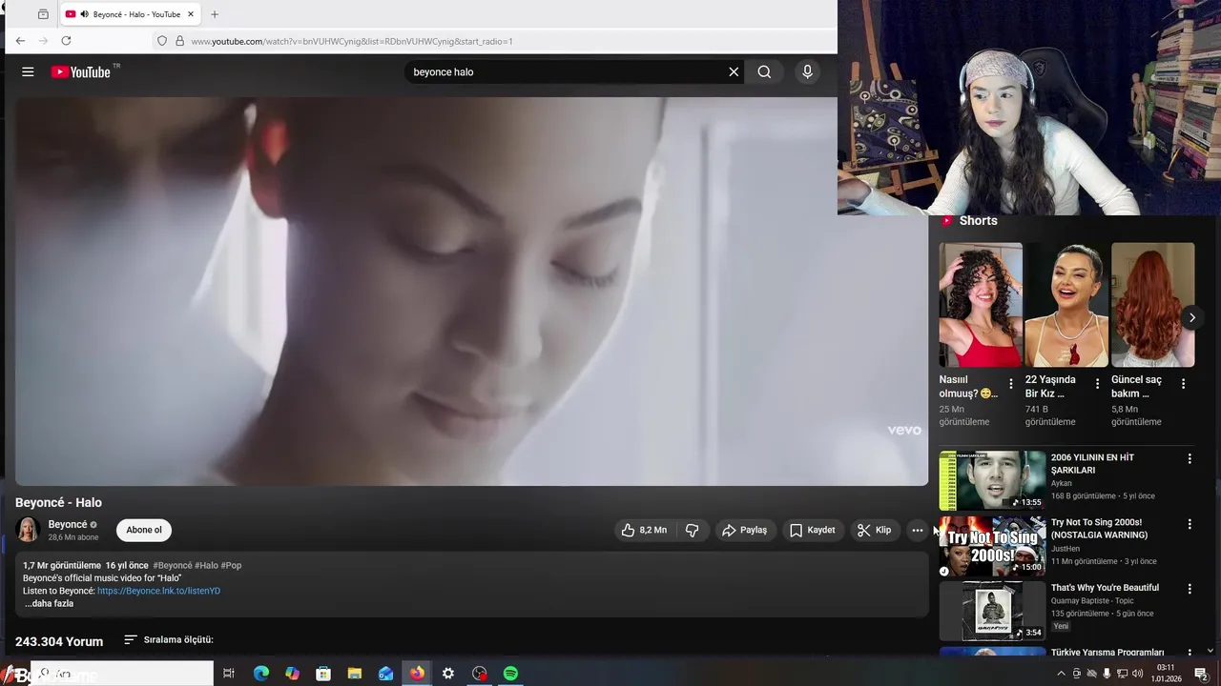The image size is (1221, 686).
Task: Dislike the Beyoncé - Halo video
Action: click(693, 530)
